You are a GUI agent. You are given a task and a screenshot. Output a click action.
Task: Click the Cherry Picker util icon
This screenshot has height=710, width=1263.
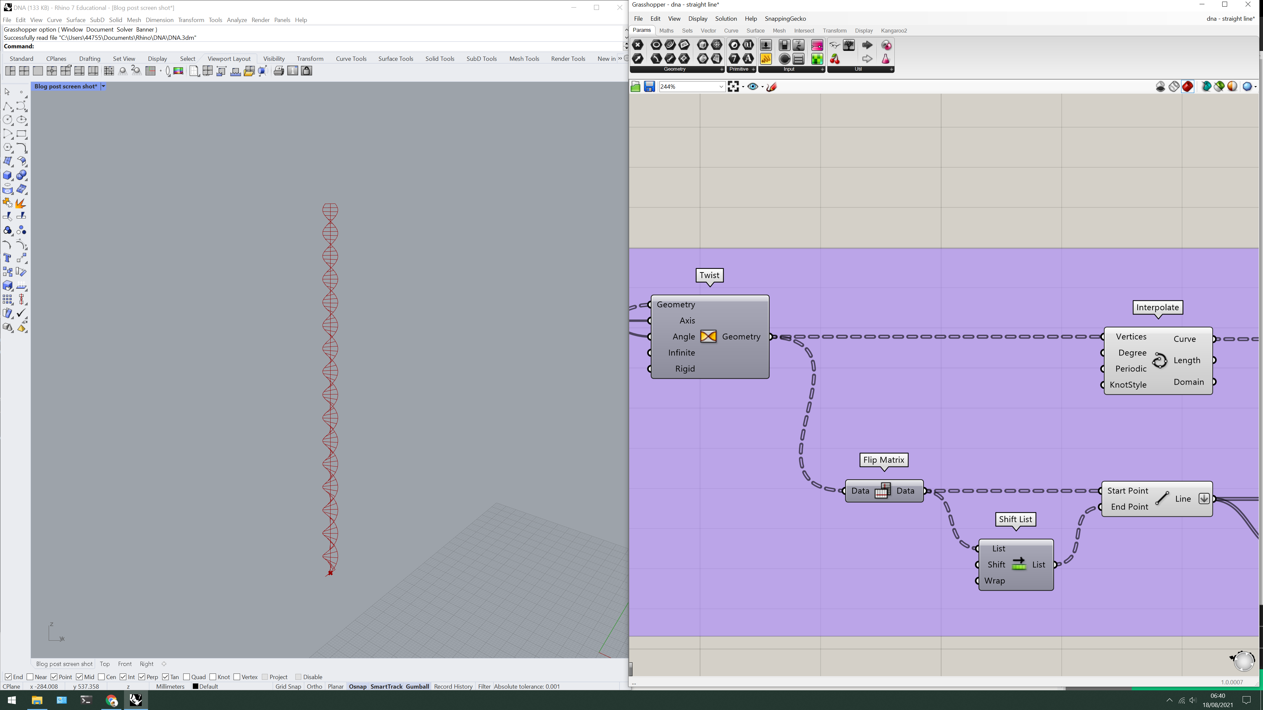pos(834,59)
